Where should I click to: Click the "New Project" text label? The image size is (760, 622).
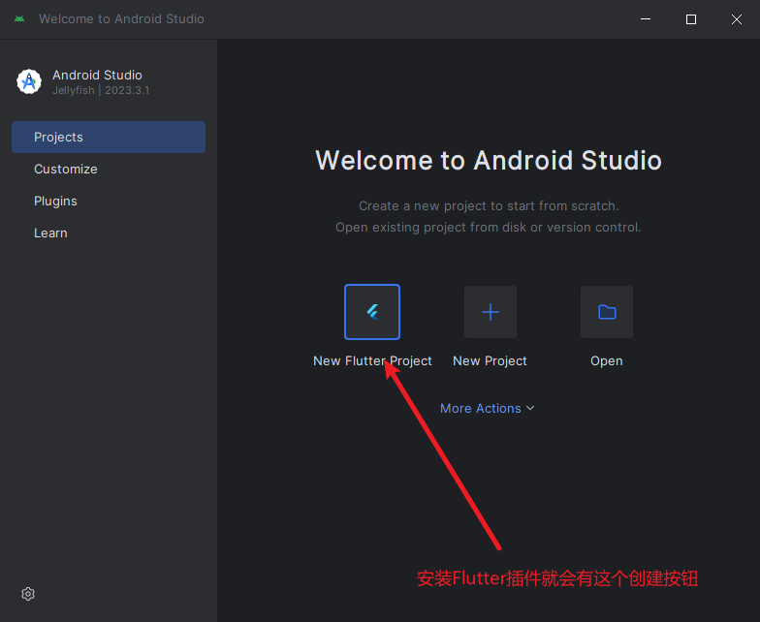490,360
